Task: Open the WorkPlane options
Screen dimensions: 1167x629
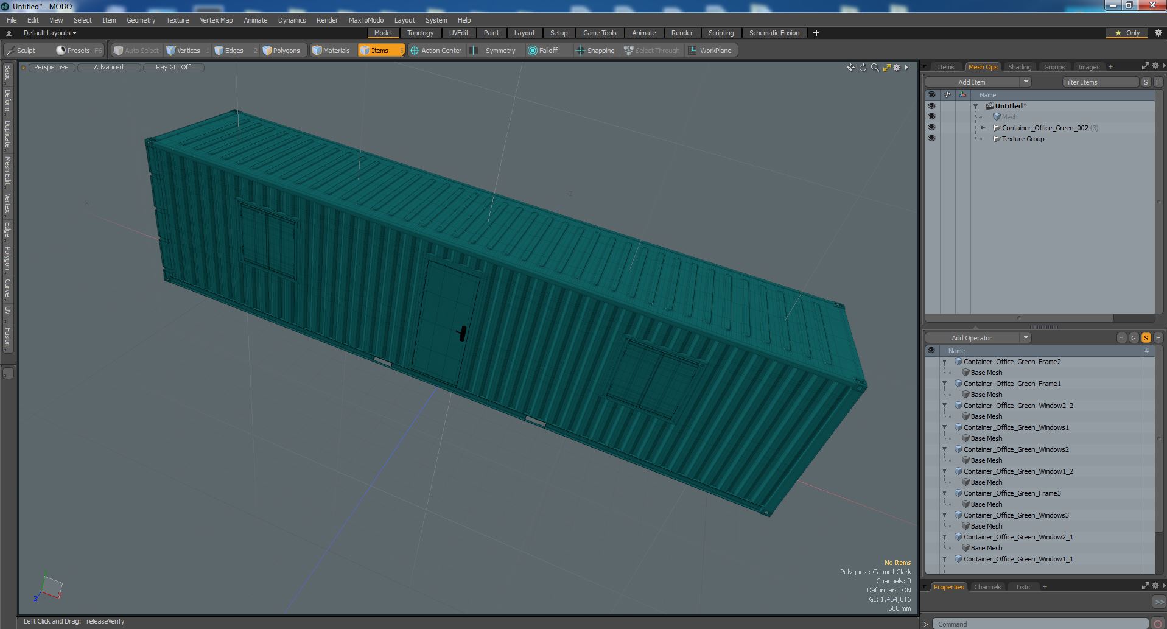Action: (710, 51)
